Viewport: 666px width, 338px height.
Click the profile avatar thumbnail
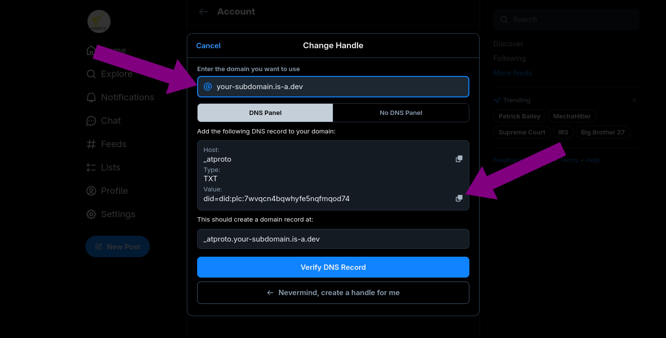pyautogui.click(x=99, y=22)
